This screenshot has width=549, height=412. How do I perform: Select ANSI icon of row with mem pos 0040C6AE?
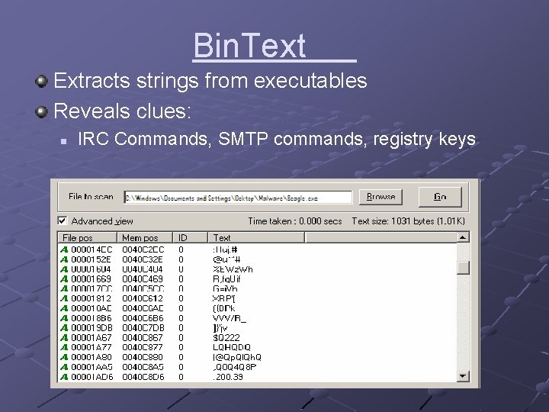(64, 308)
